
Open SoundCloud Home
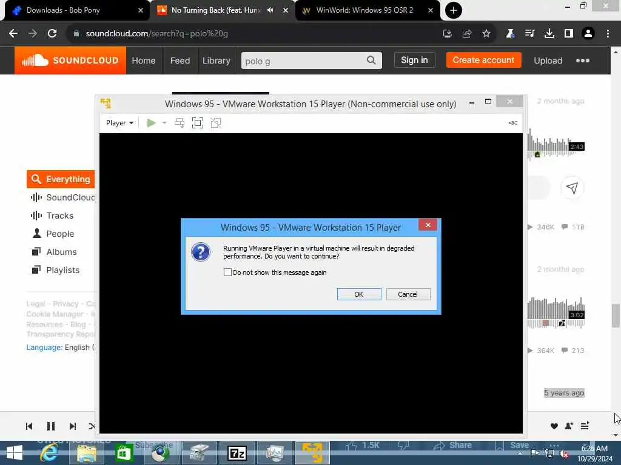coord(143,61)
